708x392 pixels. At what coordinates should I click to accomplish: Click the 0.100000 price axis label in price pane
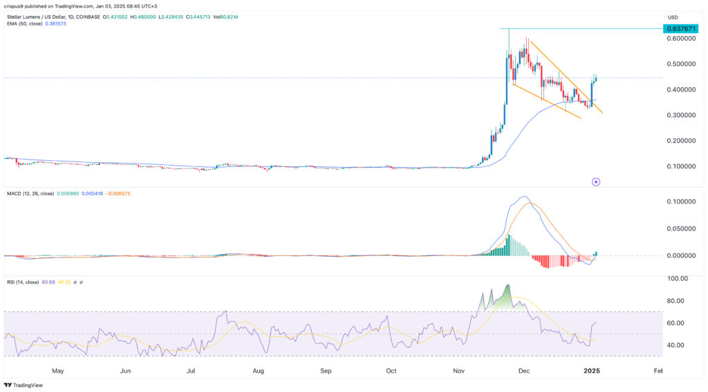(681, 166)
